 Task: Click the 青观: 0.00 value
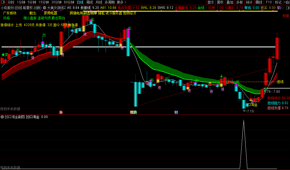pyautogui.click(x=252, y=8)
